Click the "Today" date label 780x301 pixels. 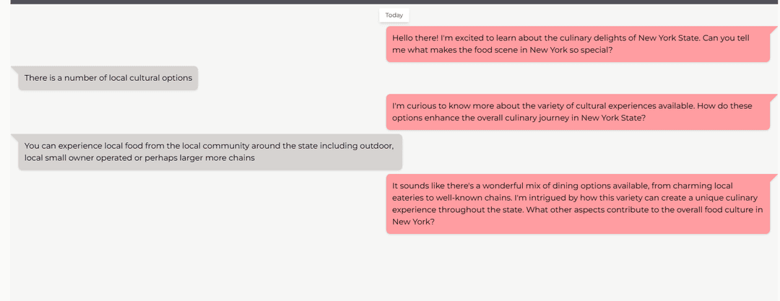point(394,15)
